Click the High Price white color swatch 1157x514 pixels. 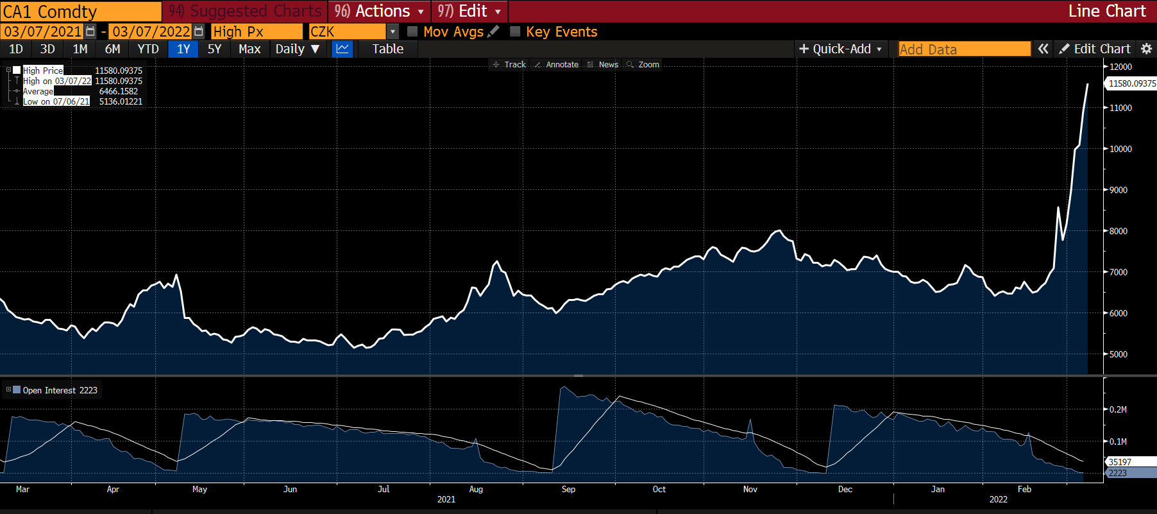tap(17, 71)
